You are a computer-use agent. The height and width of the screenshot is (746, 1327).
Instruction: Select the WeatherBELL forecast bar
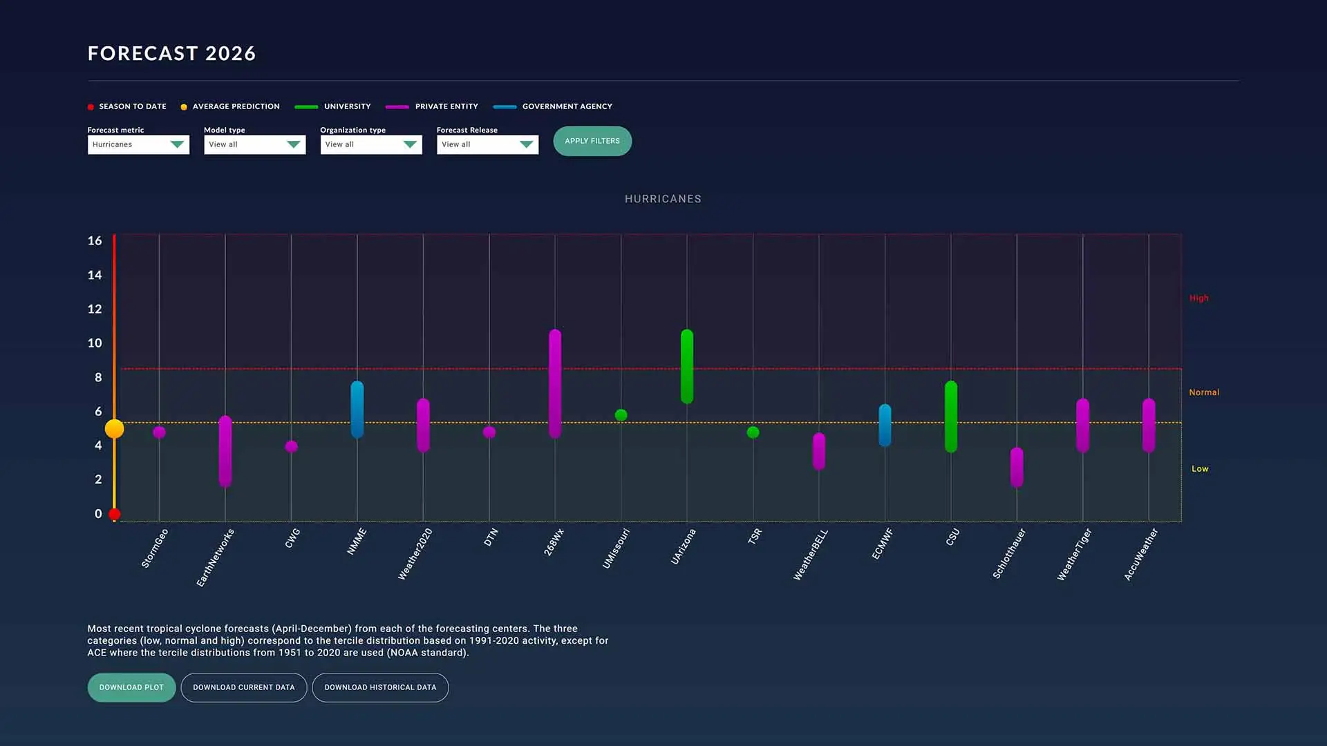(819, 452)
